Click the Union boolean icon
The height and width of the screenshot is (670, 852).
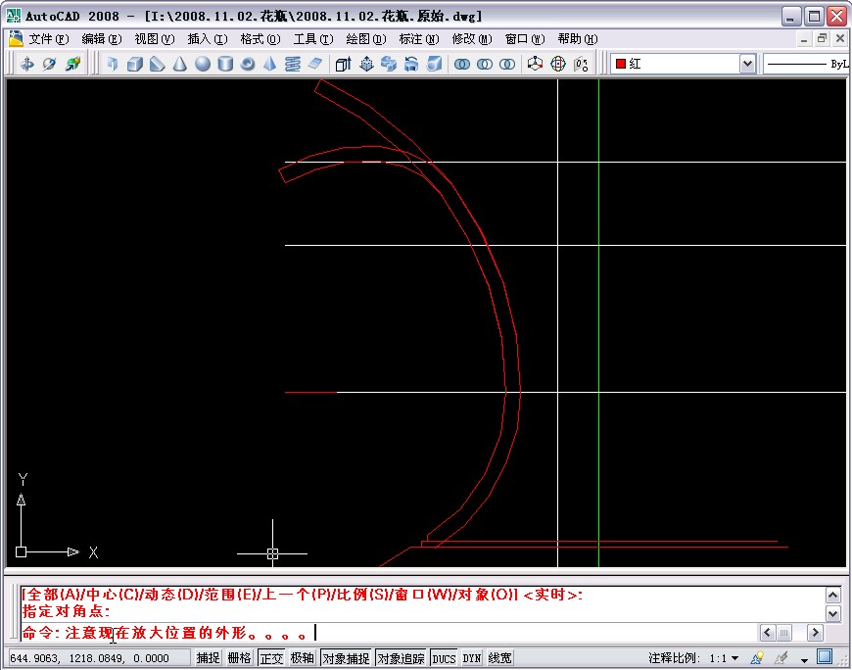(x=462, y=64)
